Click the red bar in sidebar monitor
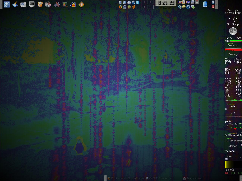 click(x=233, y=50)
